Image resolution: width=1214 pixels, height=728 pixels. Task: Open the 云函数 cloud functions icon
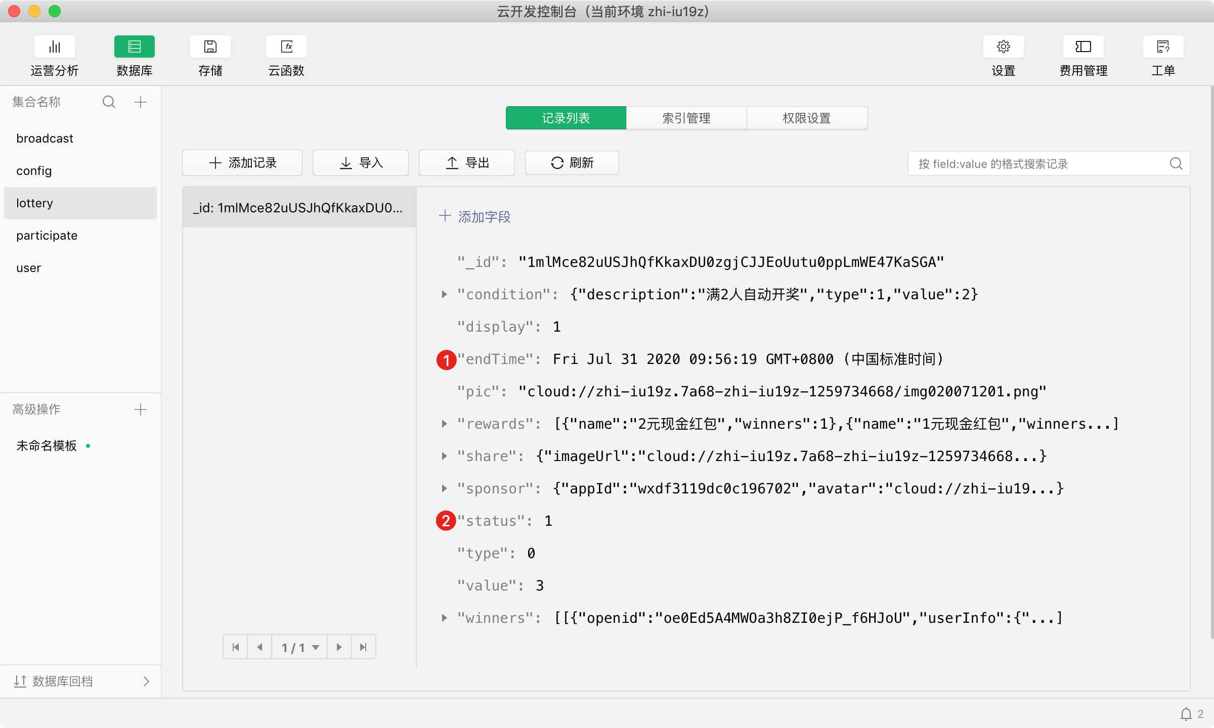click(286, 47)
